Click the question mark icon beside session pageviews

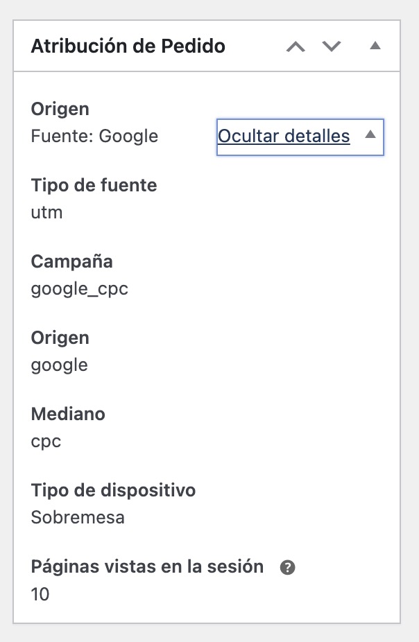click(288, 566)
